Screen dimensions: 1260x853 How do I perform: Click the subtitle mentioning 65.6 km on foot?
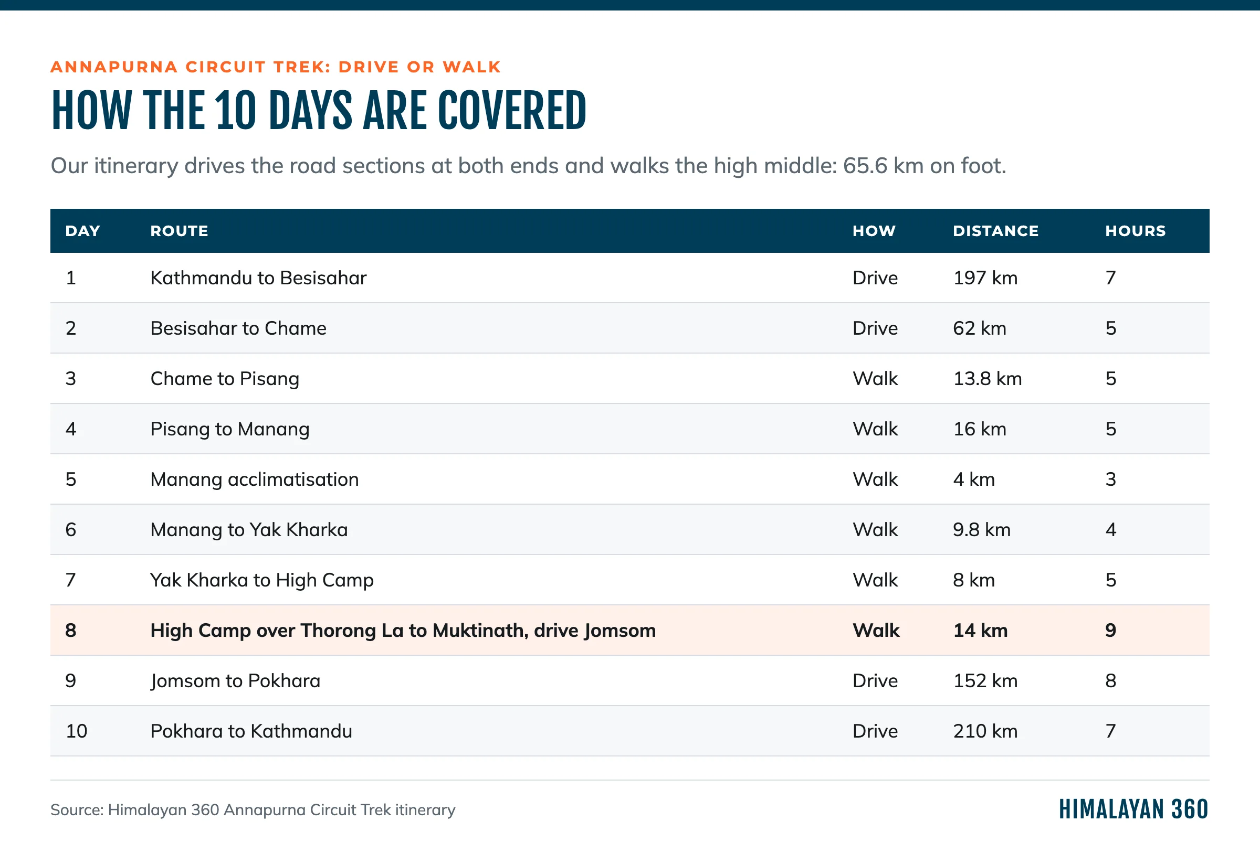[x=528, y=166]
